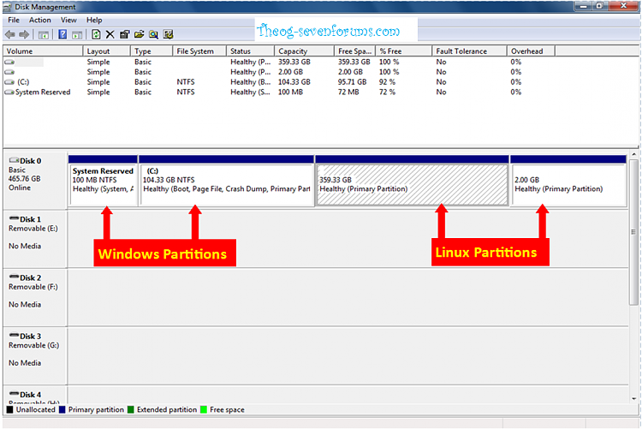
Task: Click the System Reserved volume name
Action: pyautogui.click(x=43, y=92)
